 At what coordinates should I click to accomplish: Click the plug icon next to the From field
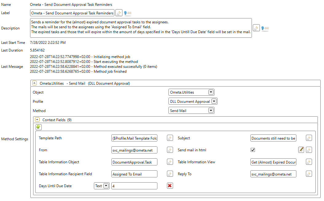click(170, 150)
